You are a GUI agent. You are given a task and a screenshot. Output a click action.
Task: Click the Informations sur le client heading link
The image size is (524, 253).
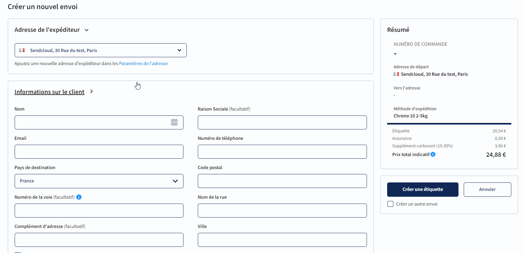point(50,92)
